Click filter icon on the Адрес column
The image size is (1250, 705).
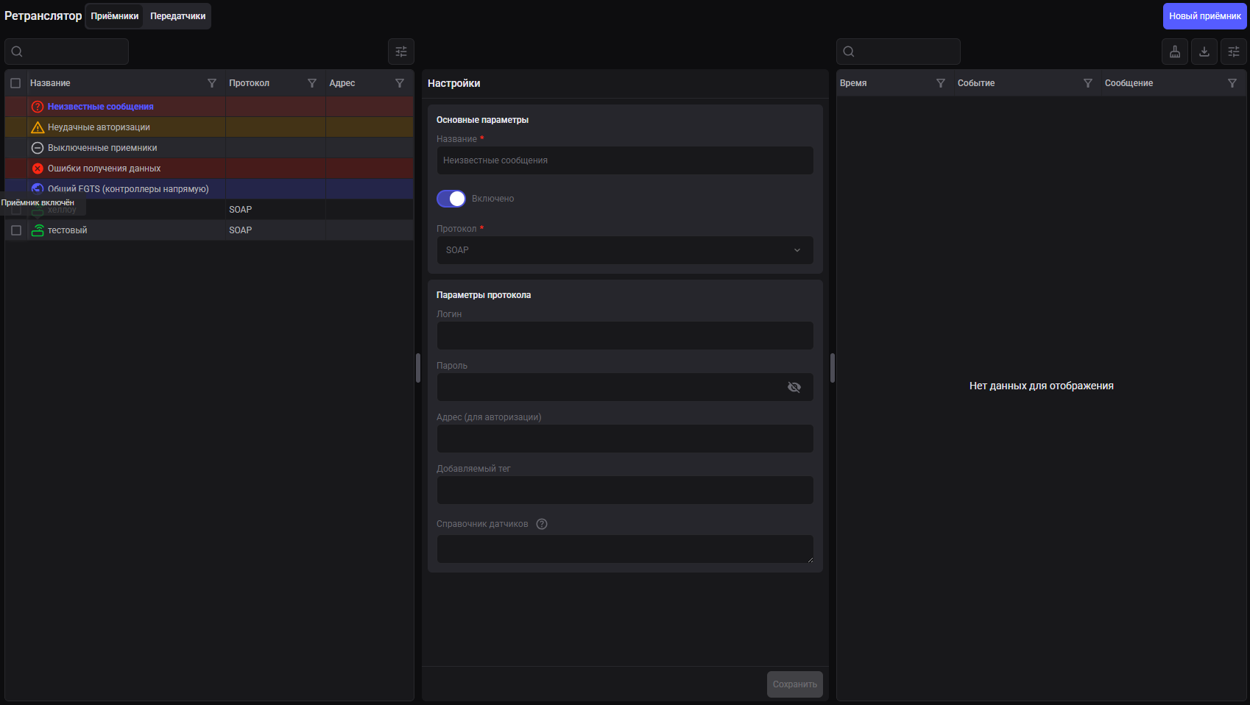pos(400,83)
